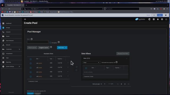Check the sdb disk row checkbox

31,68
